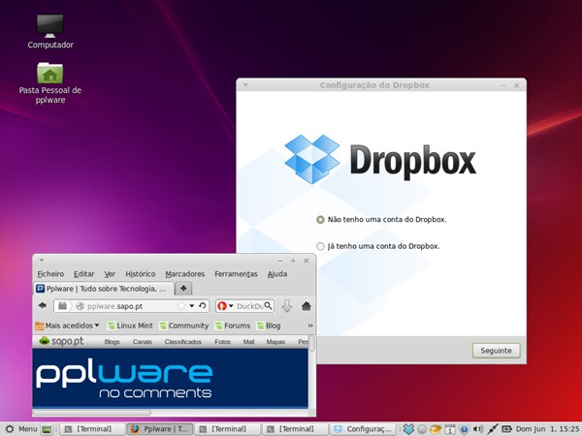The image size is (582, 436).
Task: Open Canais link in sapo bar
Action: pos(143,342)
